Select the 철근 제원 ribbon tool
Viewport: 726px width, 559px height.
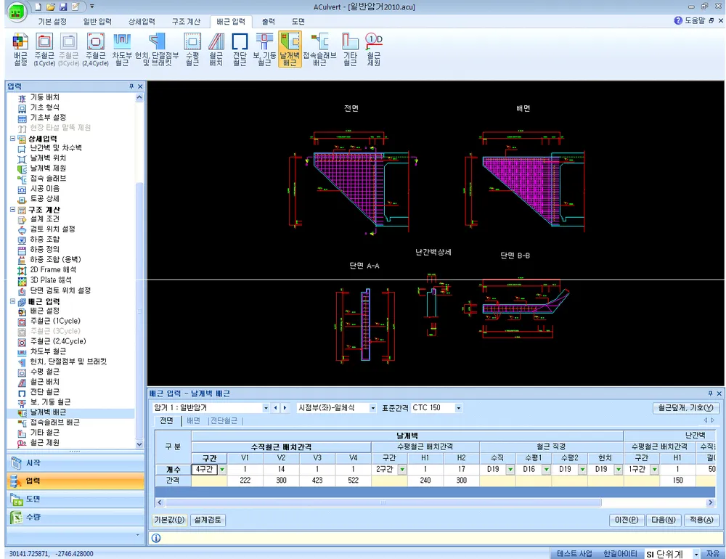[x=374, y=49]
